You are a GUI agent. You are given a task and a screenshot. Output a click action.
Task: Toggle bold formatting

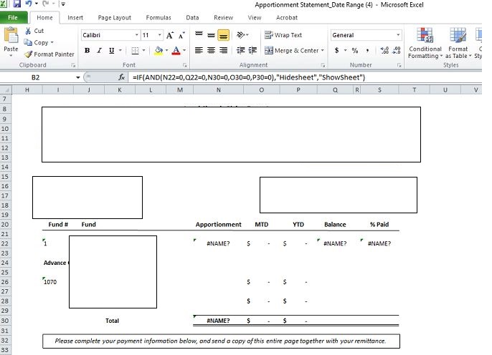tap(87, 50)
